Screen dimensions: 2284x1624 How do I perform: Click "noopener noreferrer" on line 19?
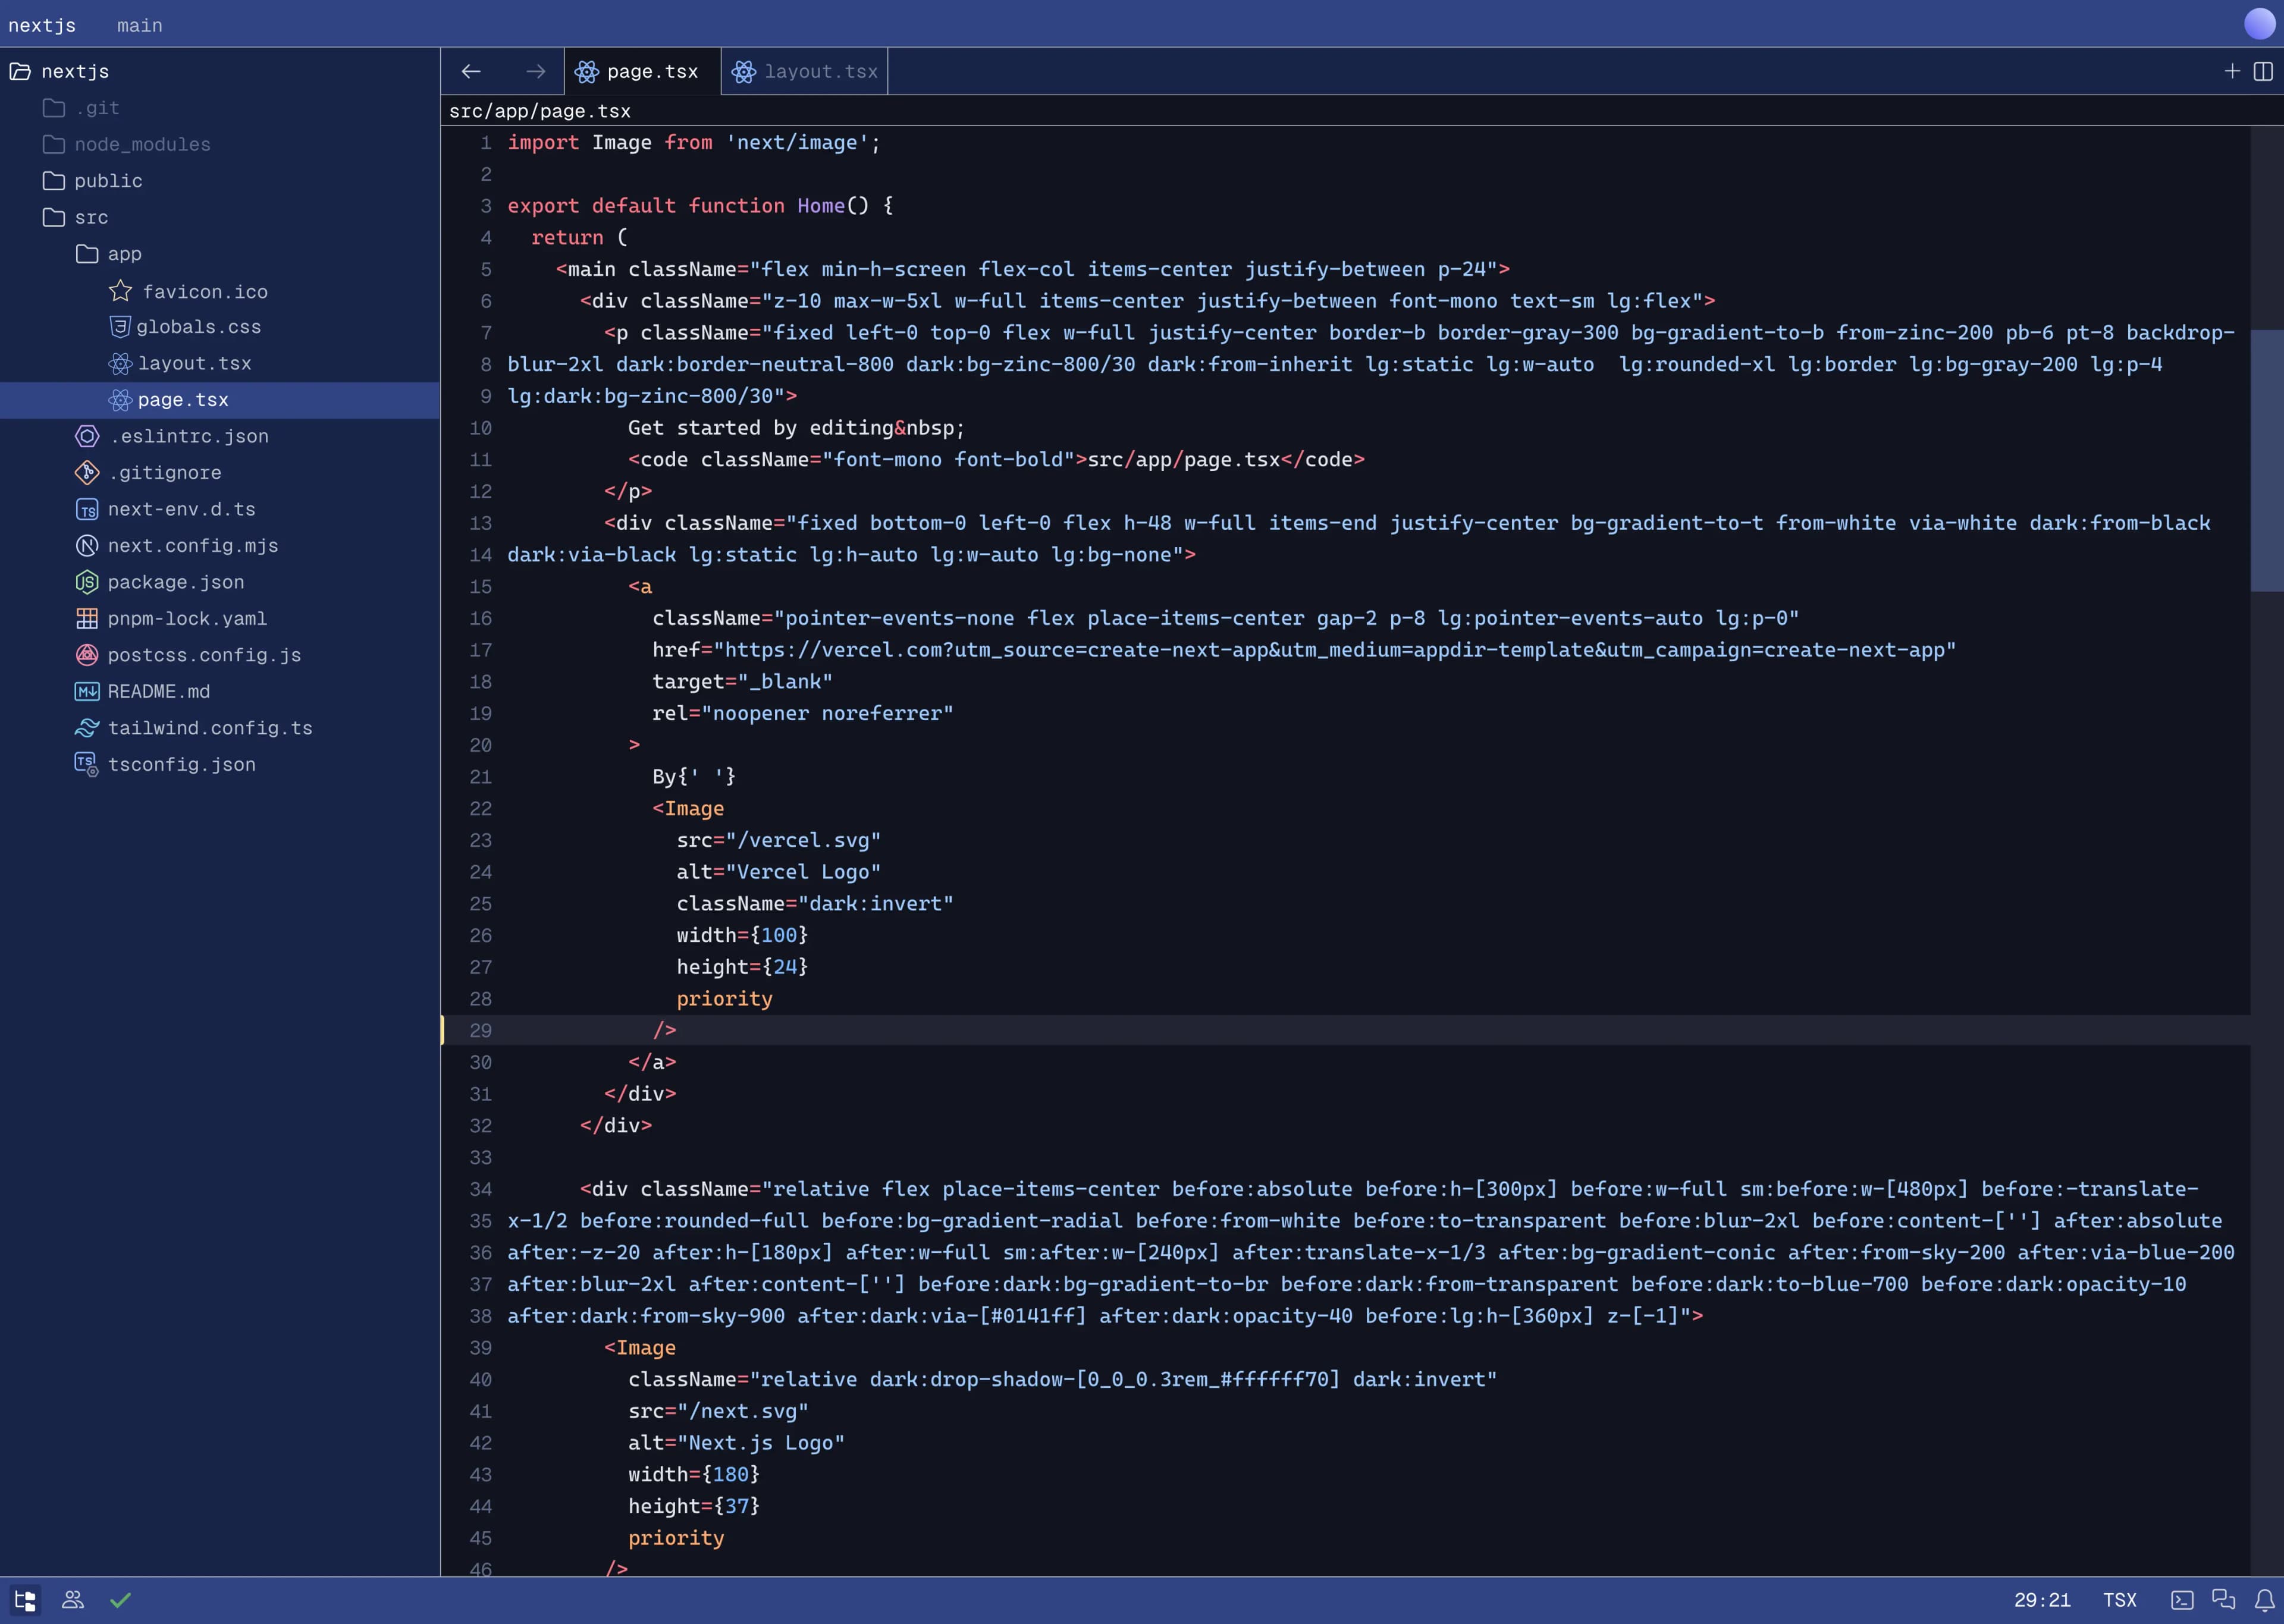(x=827, y=713)
